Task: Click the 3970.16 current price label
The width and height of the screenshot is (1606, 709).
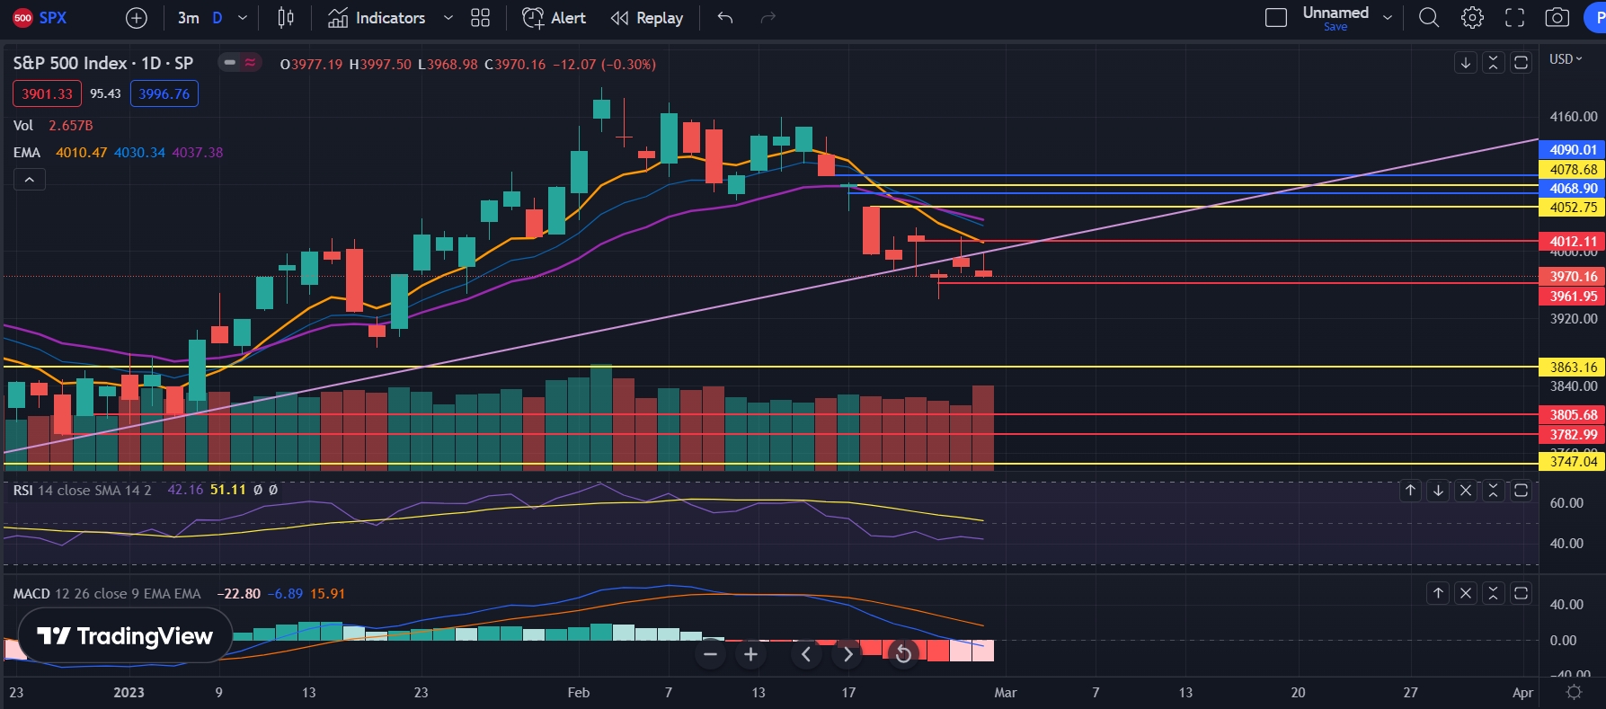Action: [x=1572, y=277]
